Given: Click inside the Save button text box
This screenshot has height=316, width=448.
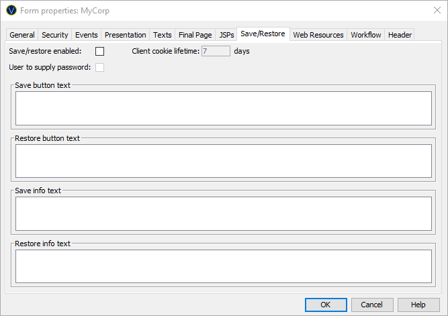Looking at the screenshot, I should pos(223,108).
